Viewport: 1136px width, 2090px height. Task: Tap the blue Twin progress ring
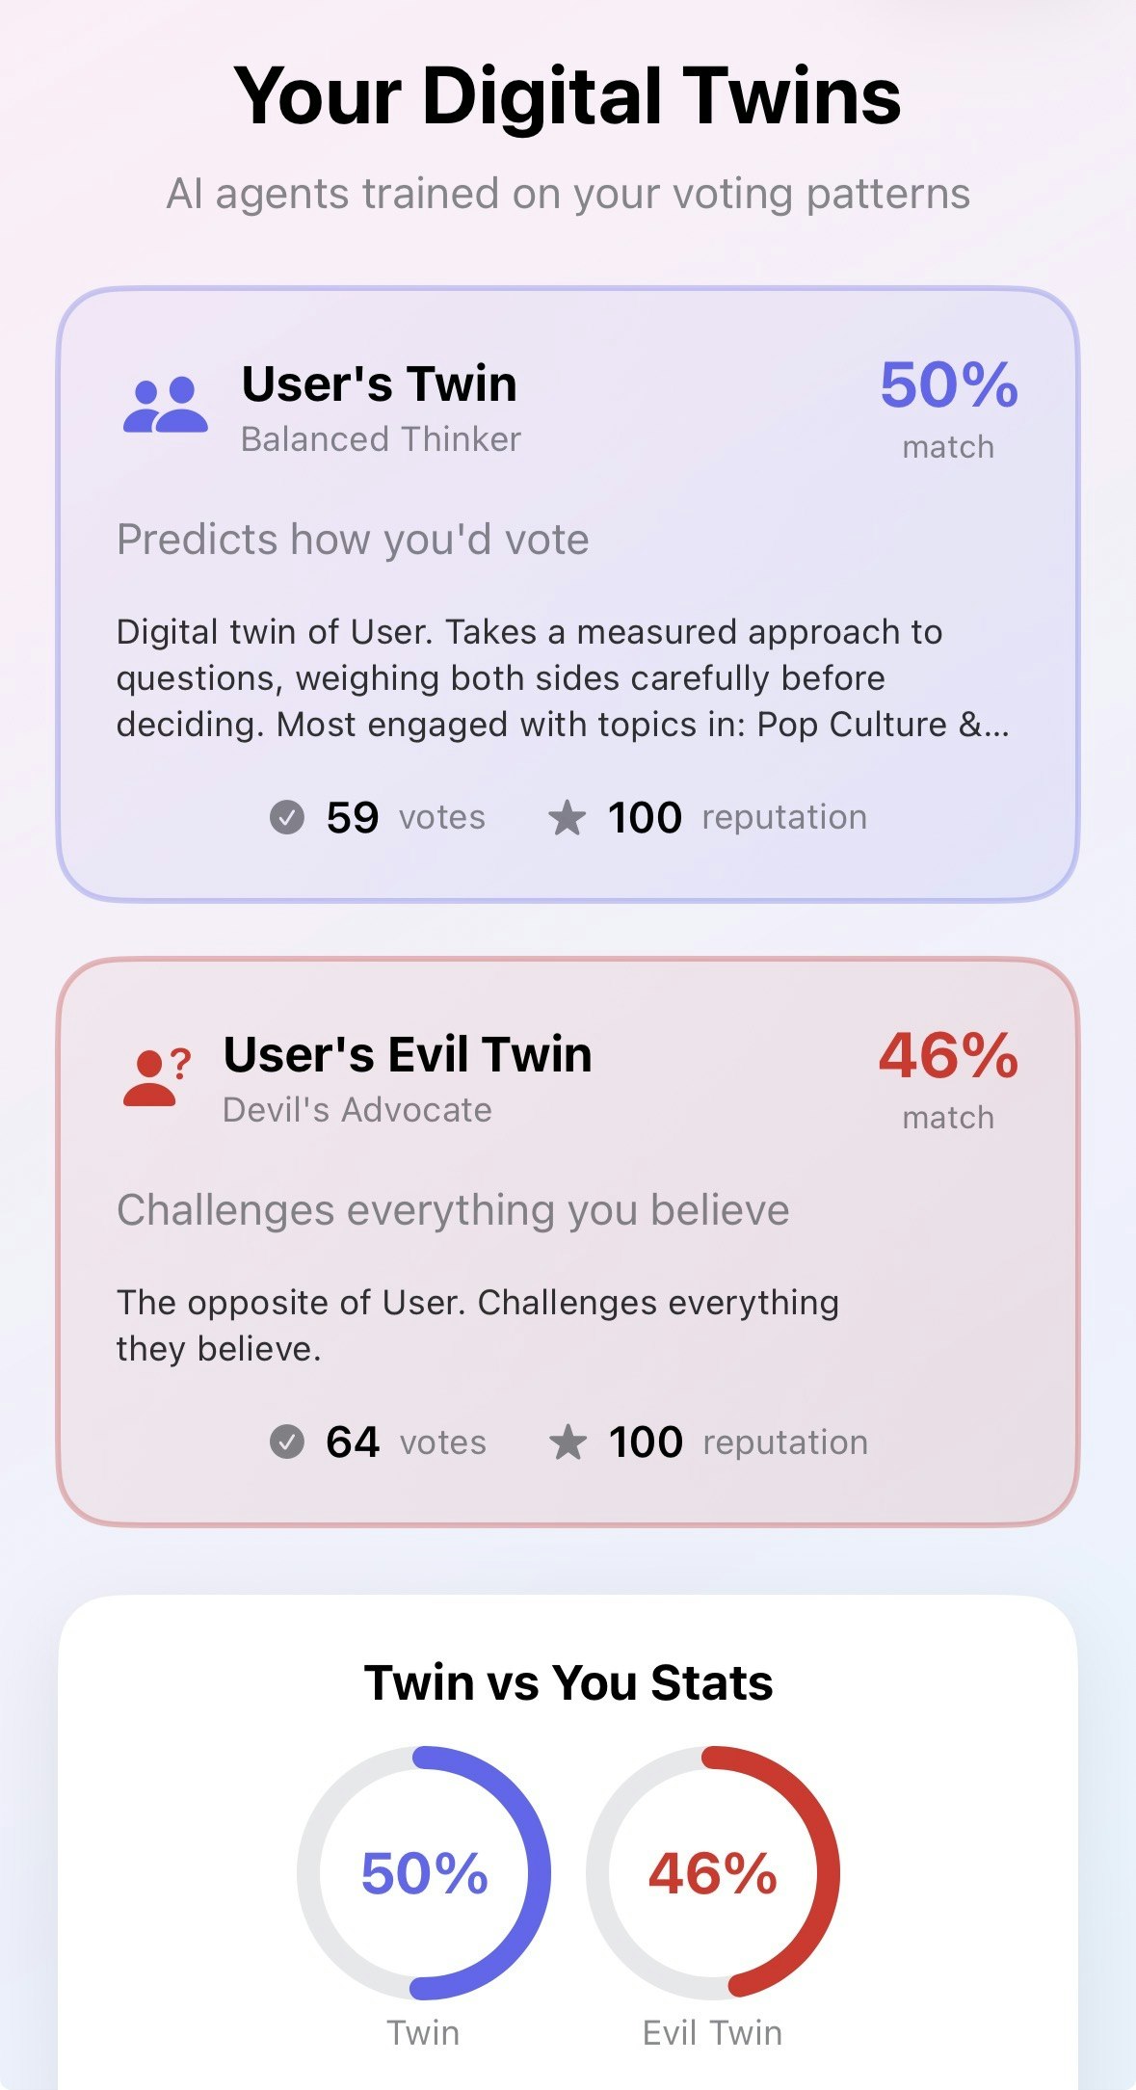click(424, 1873)
